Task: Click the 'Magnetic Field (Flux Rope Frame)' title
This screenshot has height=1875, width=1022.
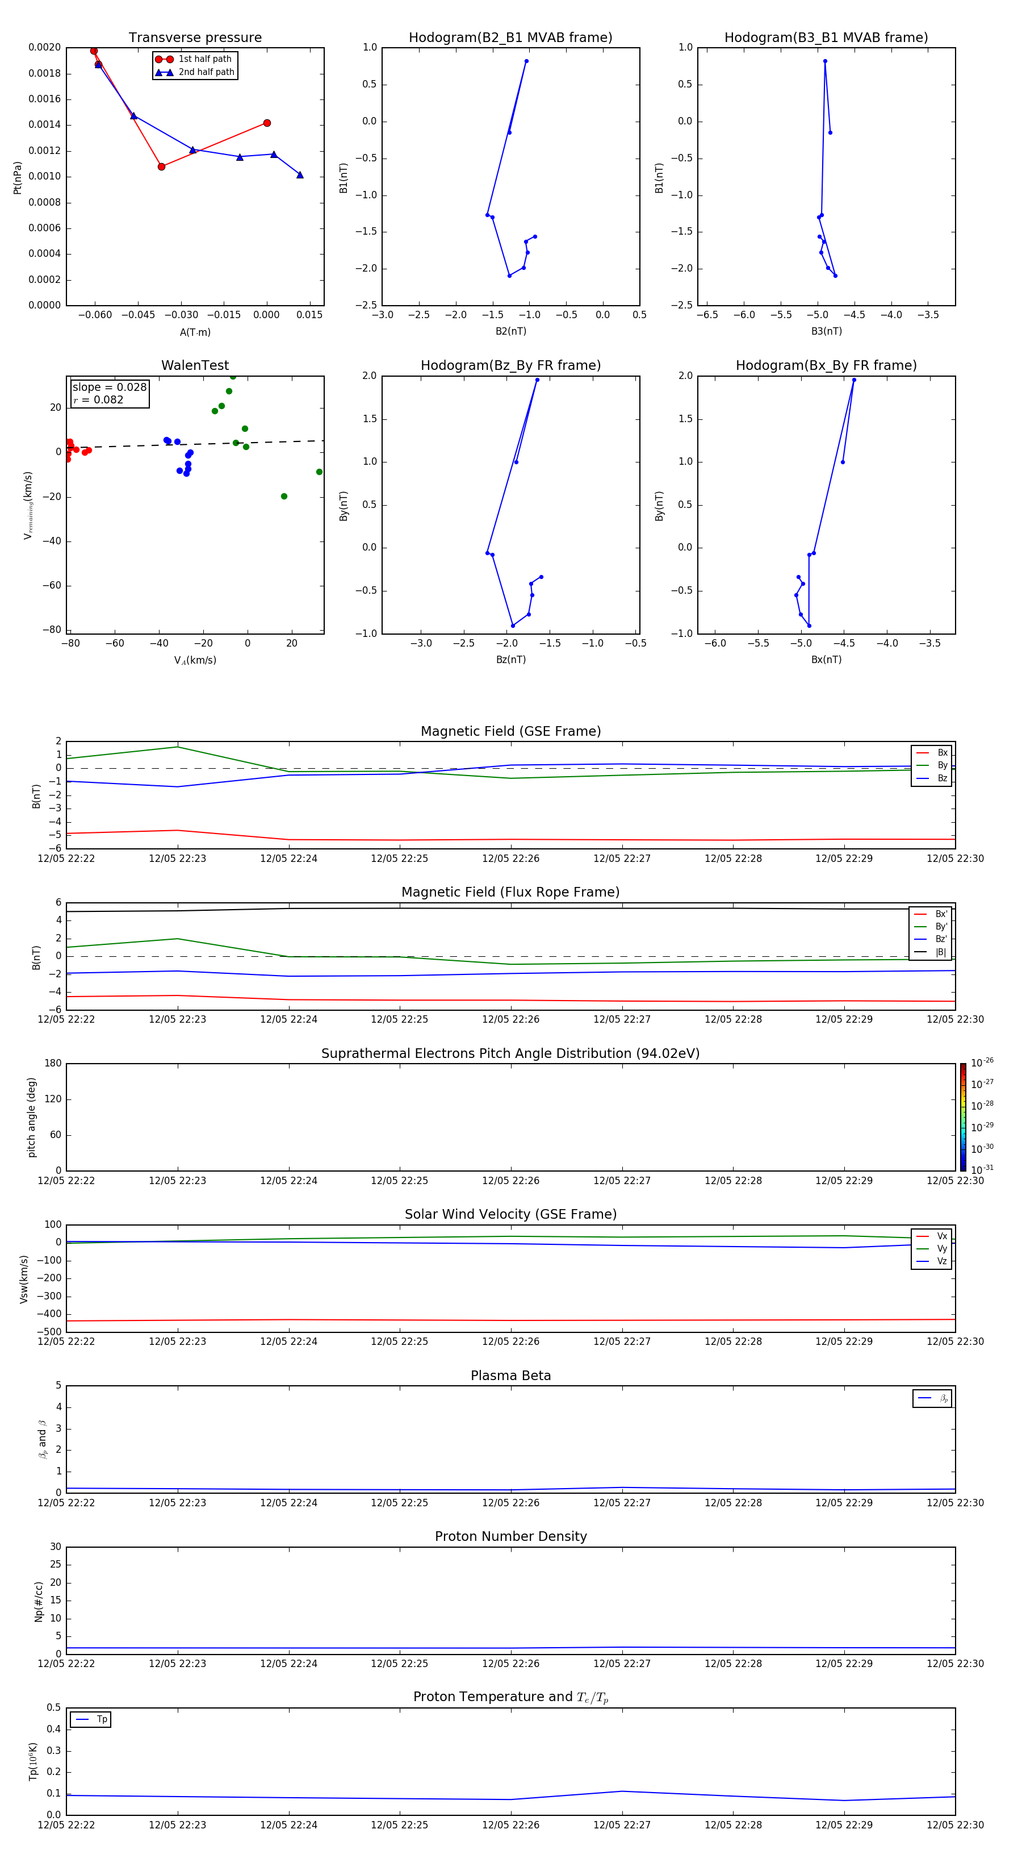Action: point(510,893)
